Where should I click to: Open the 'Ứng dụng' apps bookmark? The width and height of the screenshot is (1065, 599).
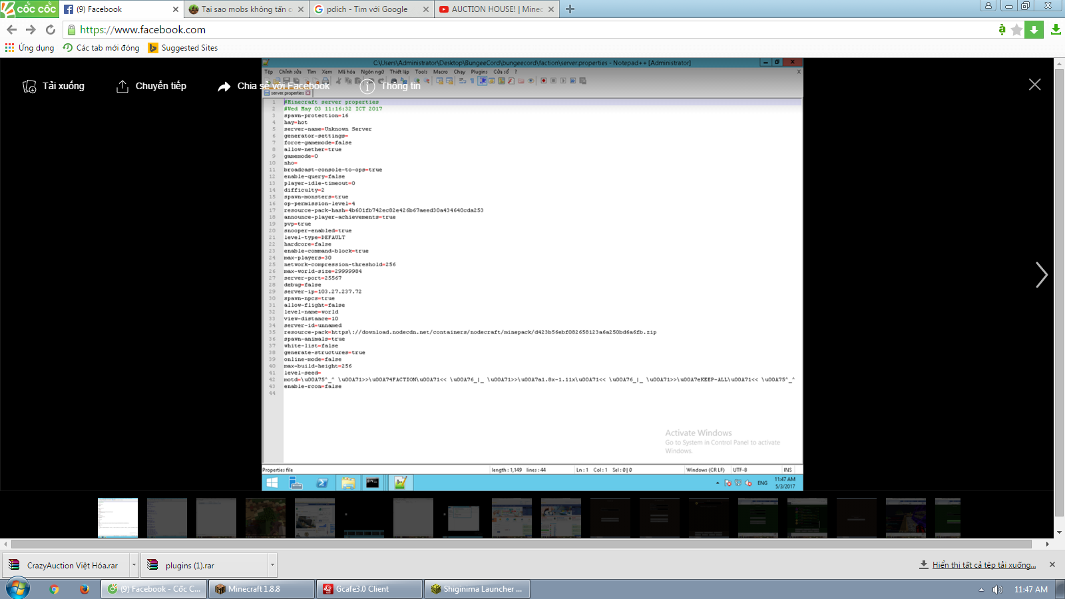30,48
